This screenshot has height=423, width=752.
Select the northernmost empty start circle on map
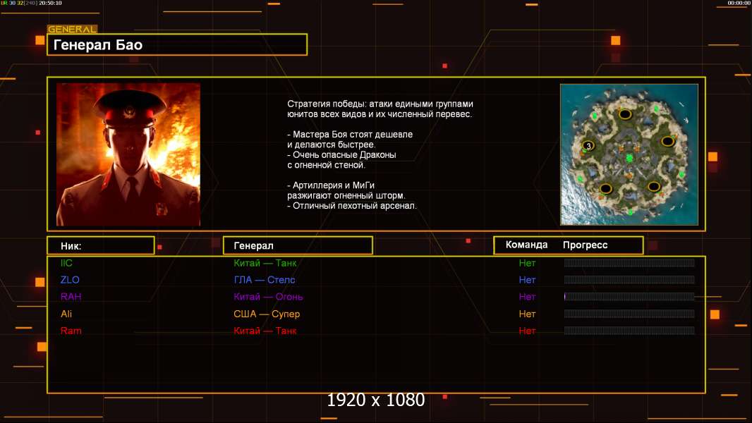click(x=625, y=114)
